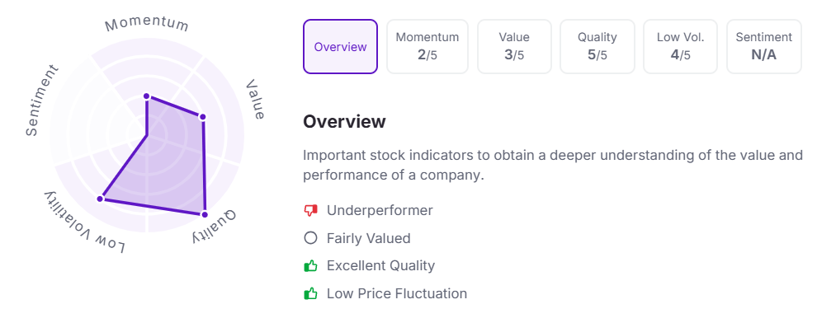Click the Momentum axis label on radar chart
836x323 pixels.
coord(147,25)
